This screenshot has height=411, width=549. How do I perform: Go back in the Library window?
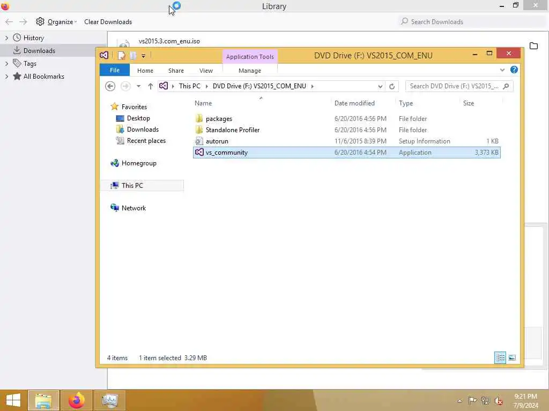click(9, 21)
